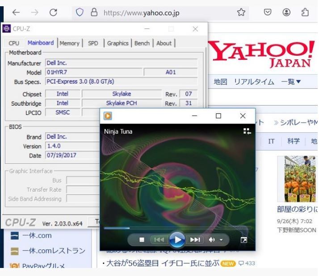Play the Ninja Tuna track
Image resolution: width=319 pixels, height=276 pixels.
coord(177,240)
